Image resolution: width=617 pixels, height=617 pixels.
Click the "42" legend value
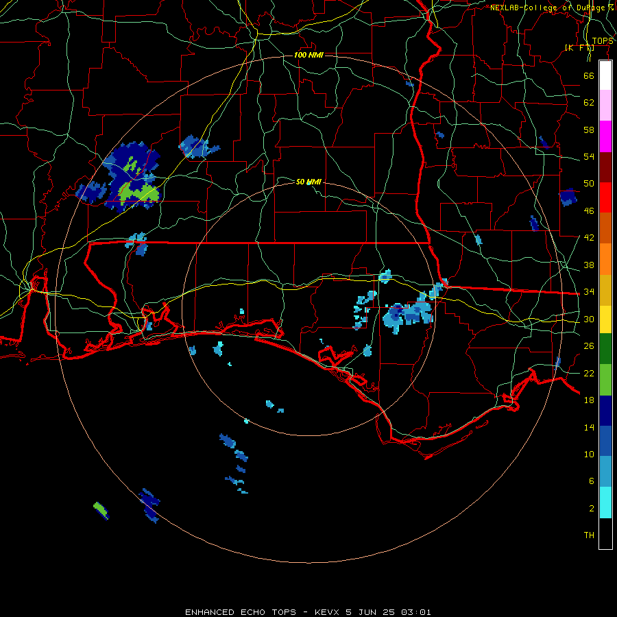(x=589, y=237)
